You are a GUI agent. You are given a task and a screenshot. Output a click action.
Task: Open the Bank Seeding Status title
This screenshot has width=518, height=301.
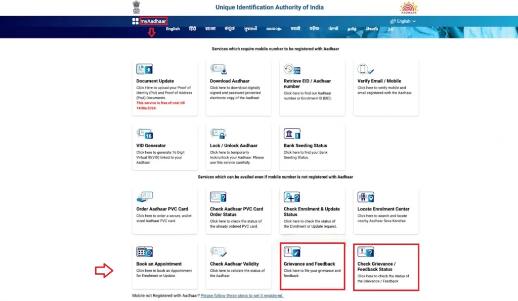tap(305, 145)
